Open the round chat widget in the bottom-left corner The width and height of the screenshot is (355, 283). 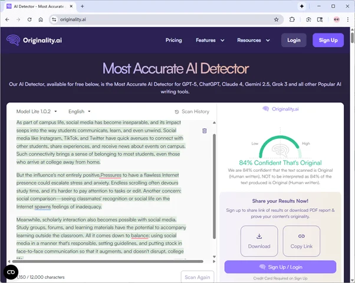[11, 272]
